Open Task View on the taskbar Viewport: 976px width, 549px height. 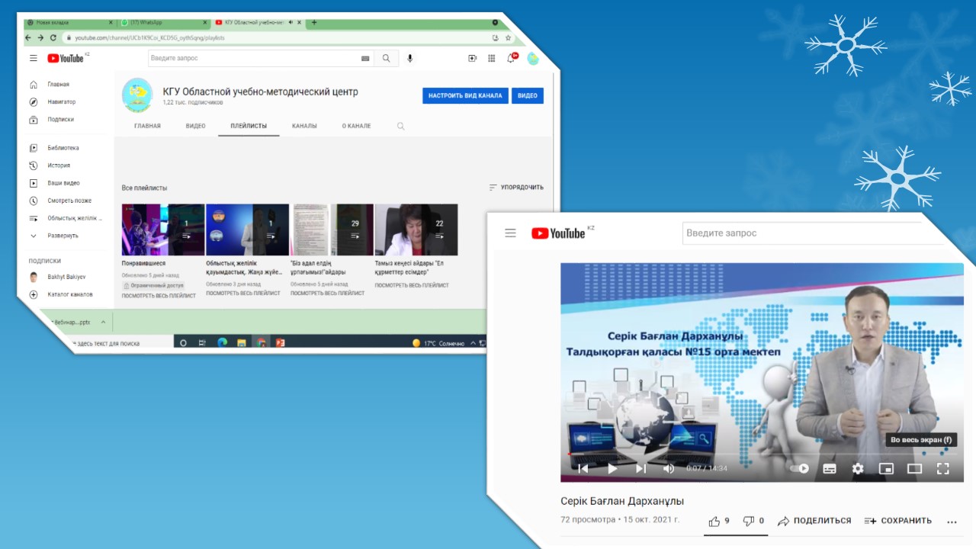click(x=203, y=343)
